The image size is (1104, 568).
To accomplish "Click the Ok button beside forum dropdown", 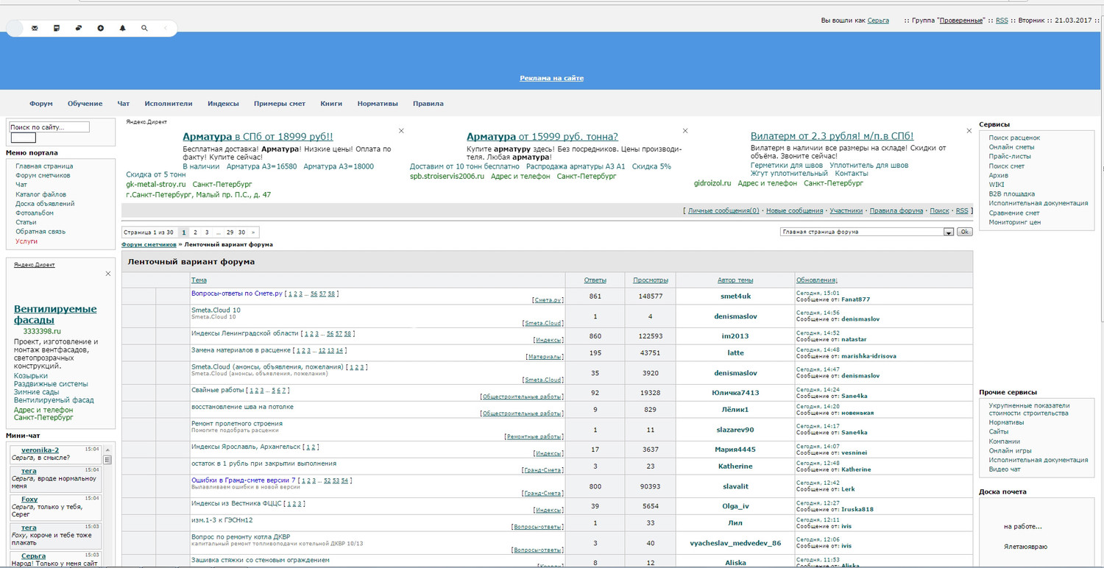I will [x=964, y=232].
